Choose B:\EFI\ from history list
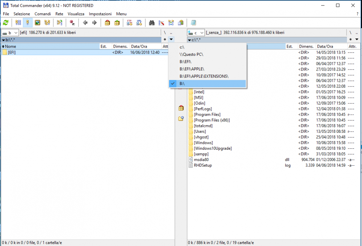Screen dimensions: 362x246 [x=207, y=61]
